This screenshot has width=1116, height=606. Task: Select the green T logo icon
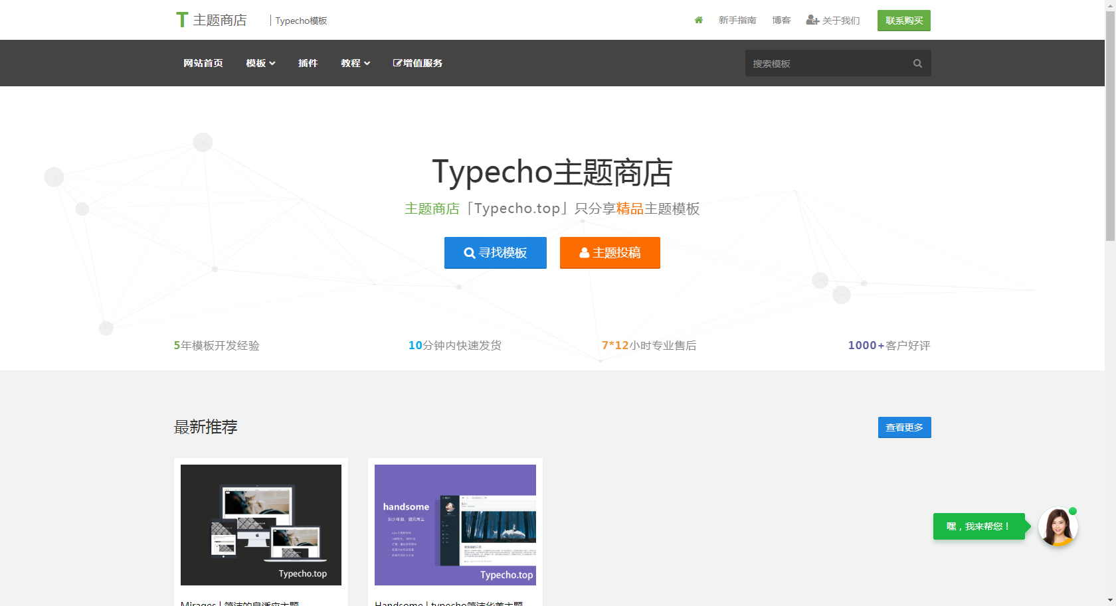(181, 20)
